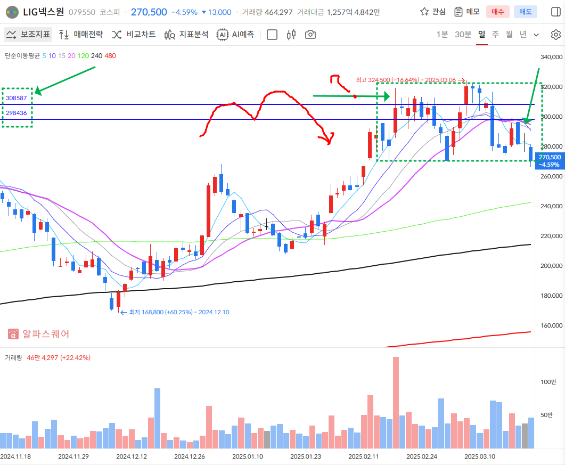The image size is (565, 465).
Task: Click the stock code 079550
Action: pyautogui.click(x=82, y=12)
